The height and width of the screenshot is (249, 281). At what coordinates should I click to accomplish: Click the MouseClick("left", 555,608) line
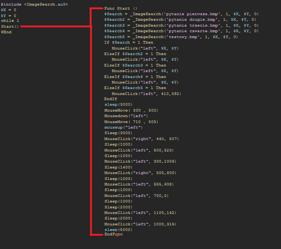point(139,184)
